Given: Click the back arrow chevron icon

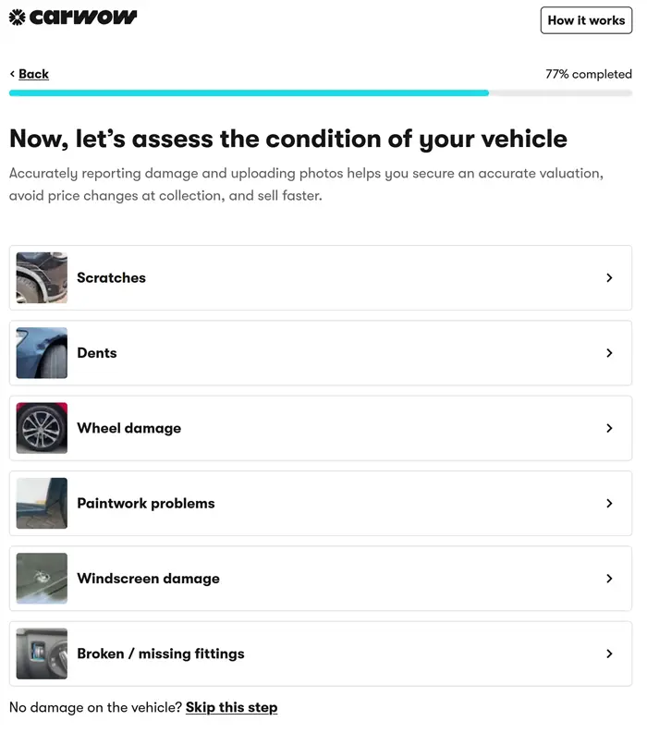Looking at the screenshot, I should coord(12,73).
